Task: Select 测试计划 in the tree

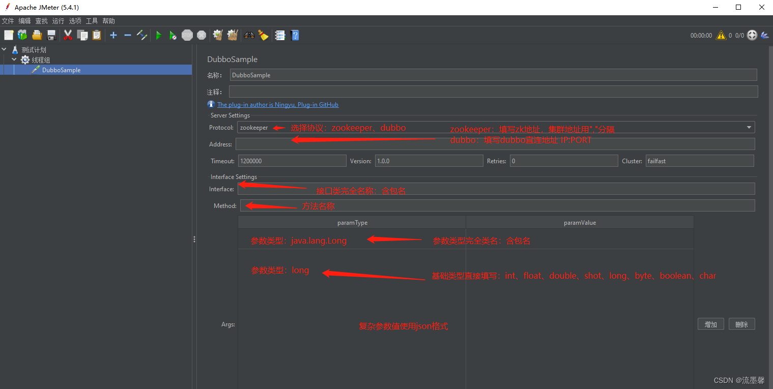Action: click(34, 50)
